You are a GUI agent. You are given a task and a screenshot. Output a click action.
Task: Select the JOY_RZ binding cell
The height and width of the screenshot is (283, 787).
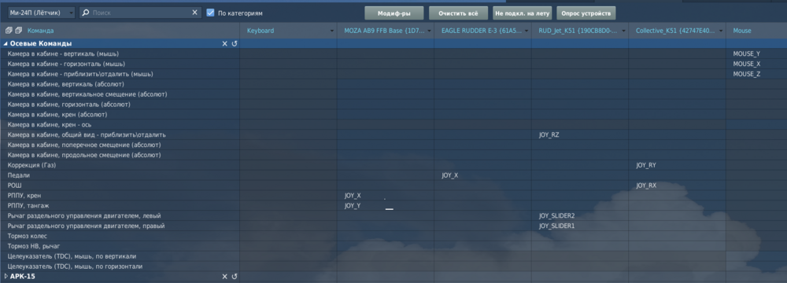click(549, 135)
